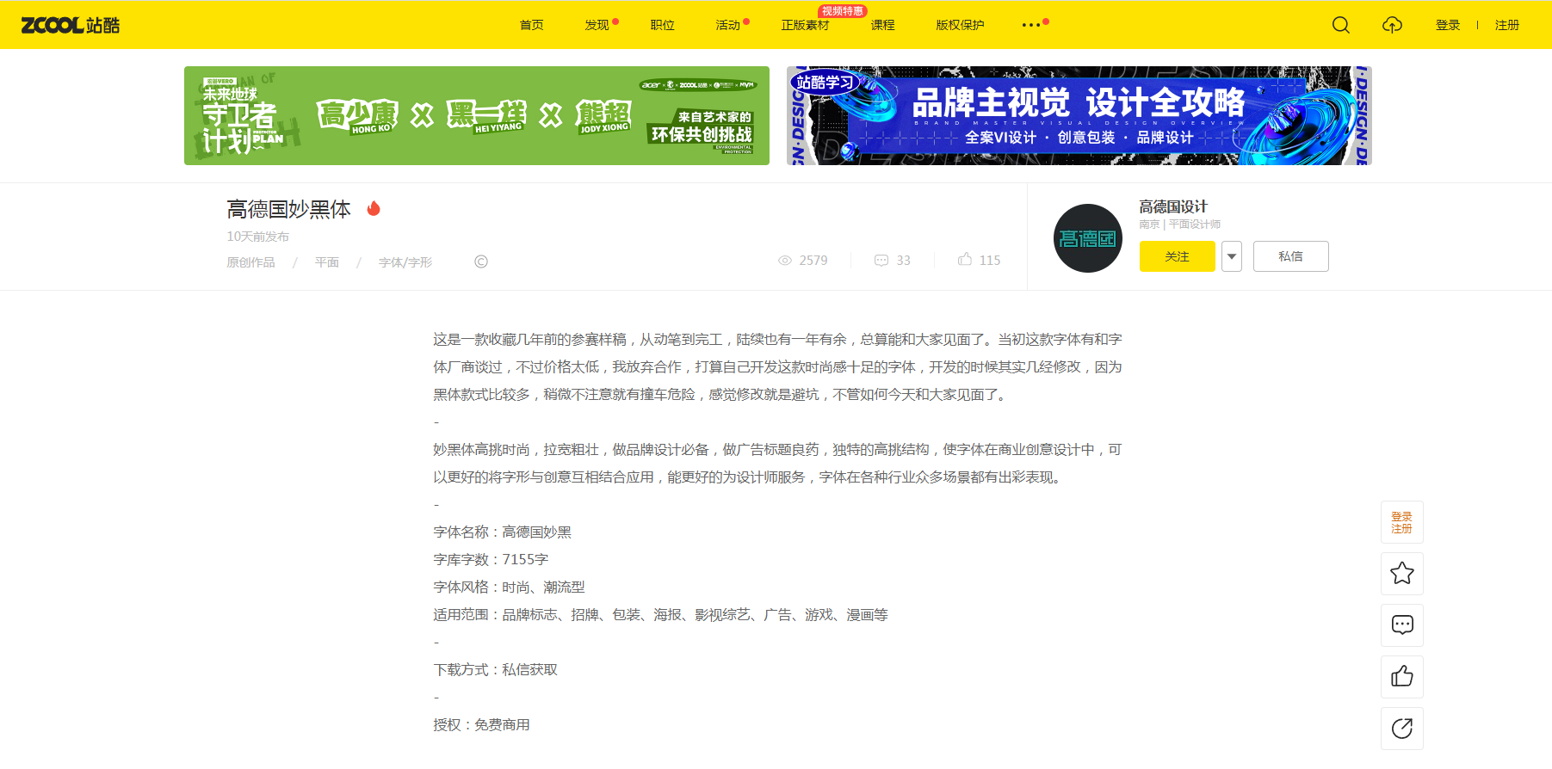Screen dimensions: 1552x769
Task: Click author info 南京 | 平面设计师
Action: tap(1180, 225)
